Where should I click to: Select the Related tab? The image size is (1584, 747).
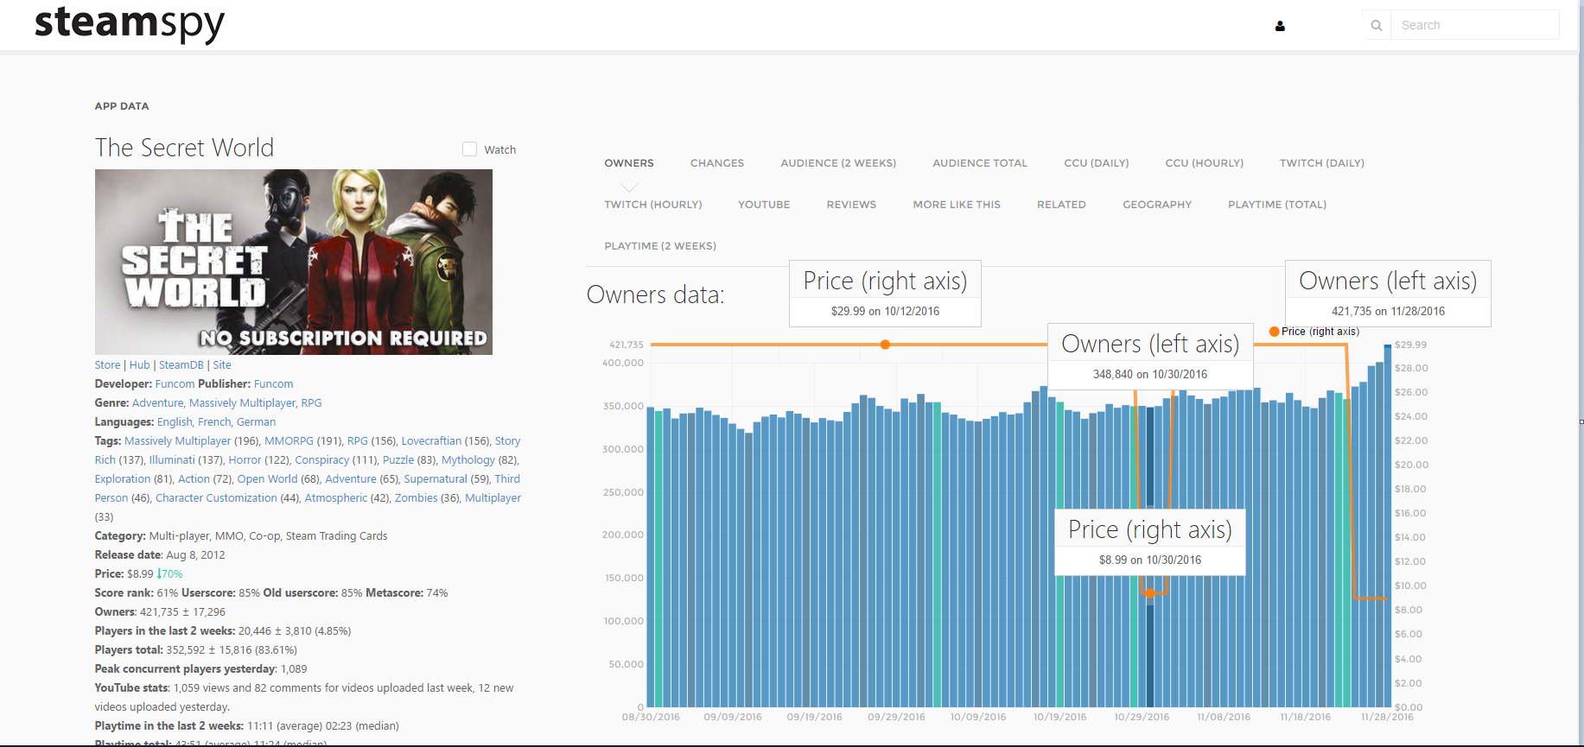click(x=1061, y=205)
